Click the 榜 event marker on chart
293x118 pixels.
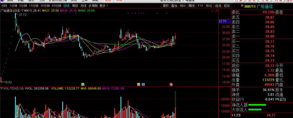click(139, 84)
